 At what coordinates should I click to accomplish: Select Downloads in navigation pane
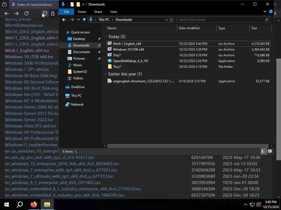click(x=81, y=45)
